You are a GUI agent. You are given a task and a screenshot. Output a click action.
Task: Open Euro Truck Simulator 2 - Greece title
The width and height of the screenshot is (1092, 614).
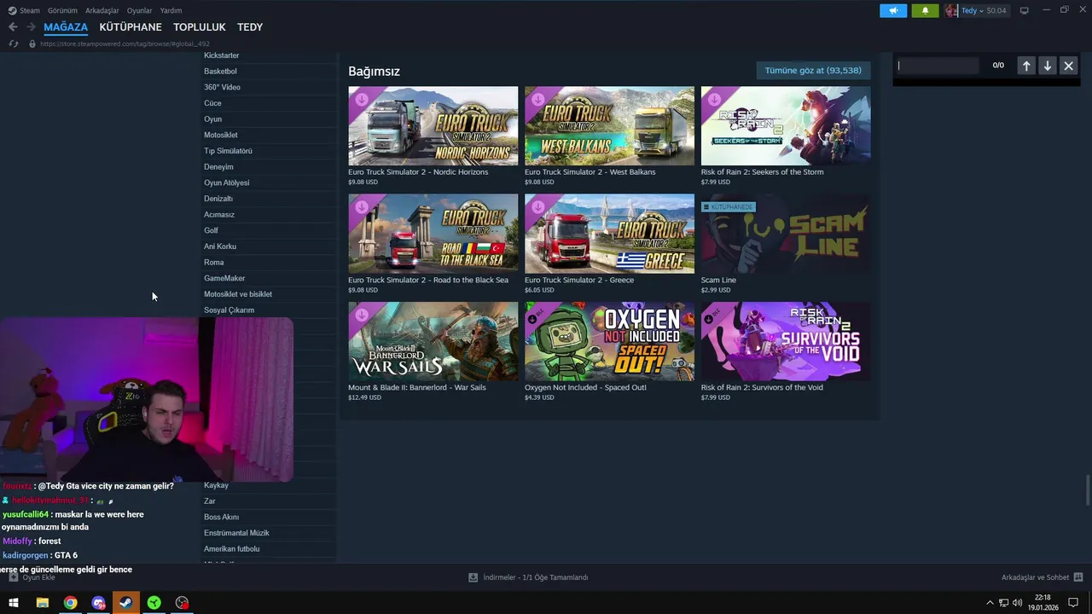(579, 280)
